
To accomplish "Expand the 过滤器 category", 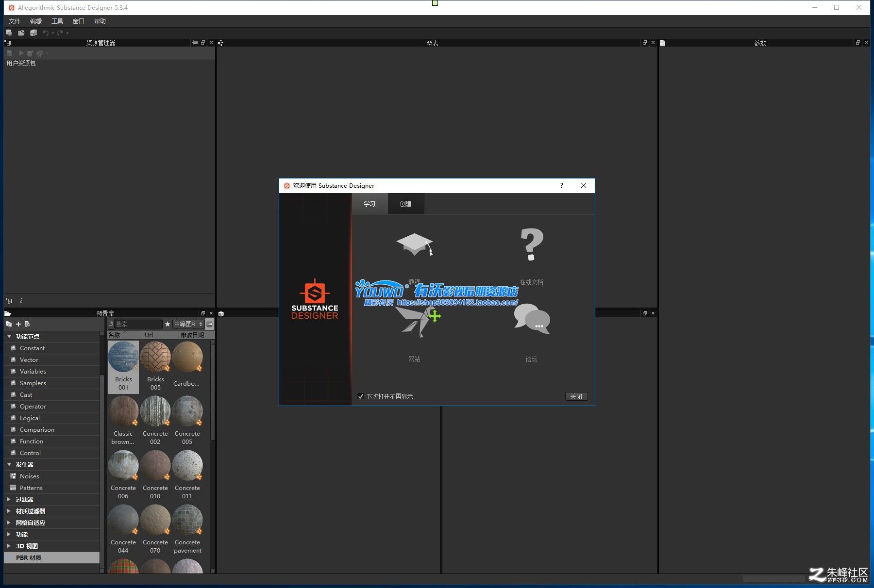I will coord(9,499).
